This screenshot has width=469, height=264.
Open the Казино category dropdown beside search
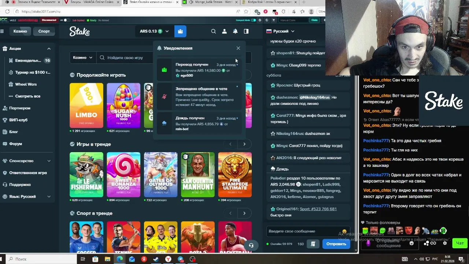(x=83, y=58)
